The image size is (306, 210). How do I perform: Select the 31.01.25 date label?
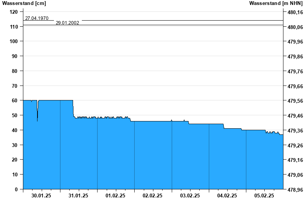tap(78, 196)
